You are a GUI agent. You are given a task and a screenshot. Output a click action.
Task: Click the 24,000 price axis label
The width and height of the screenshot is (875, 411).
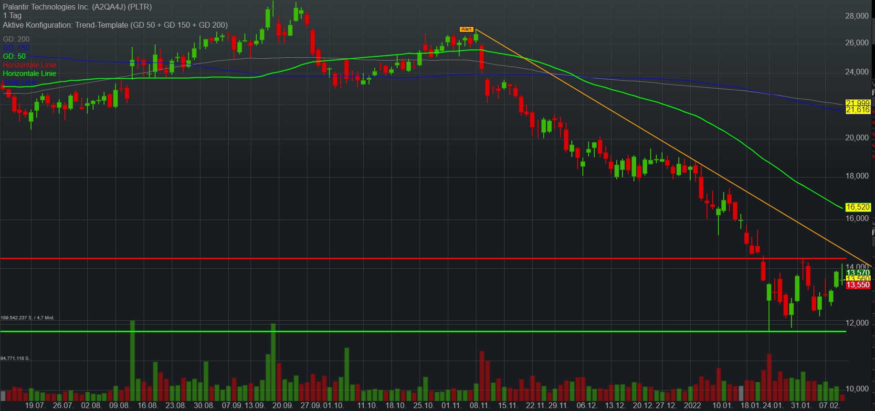(x=857, y=72)
